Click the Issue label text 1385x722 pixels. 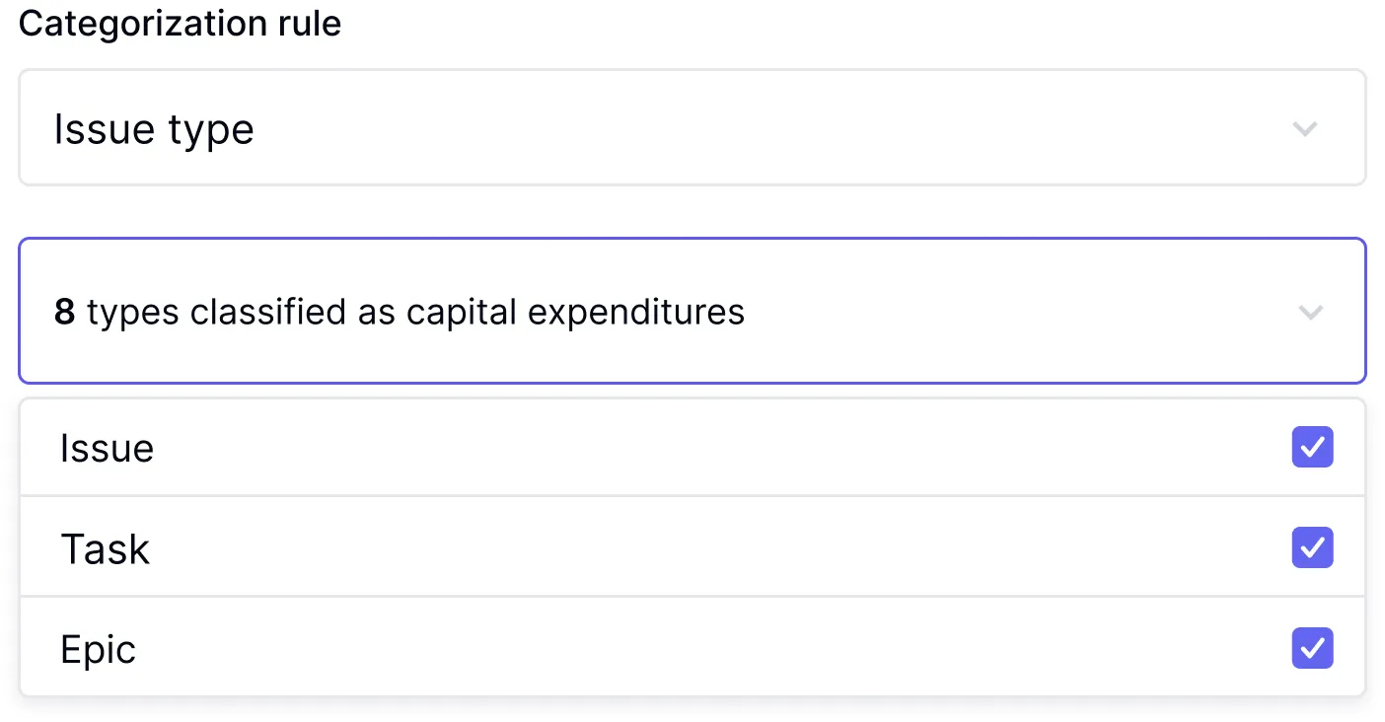coord(107,449)
